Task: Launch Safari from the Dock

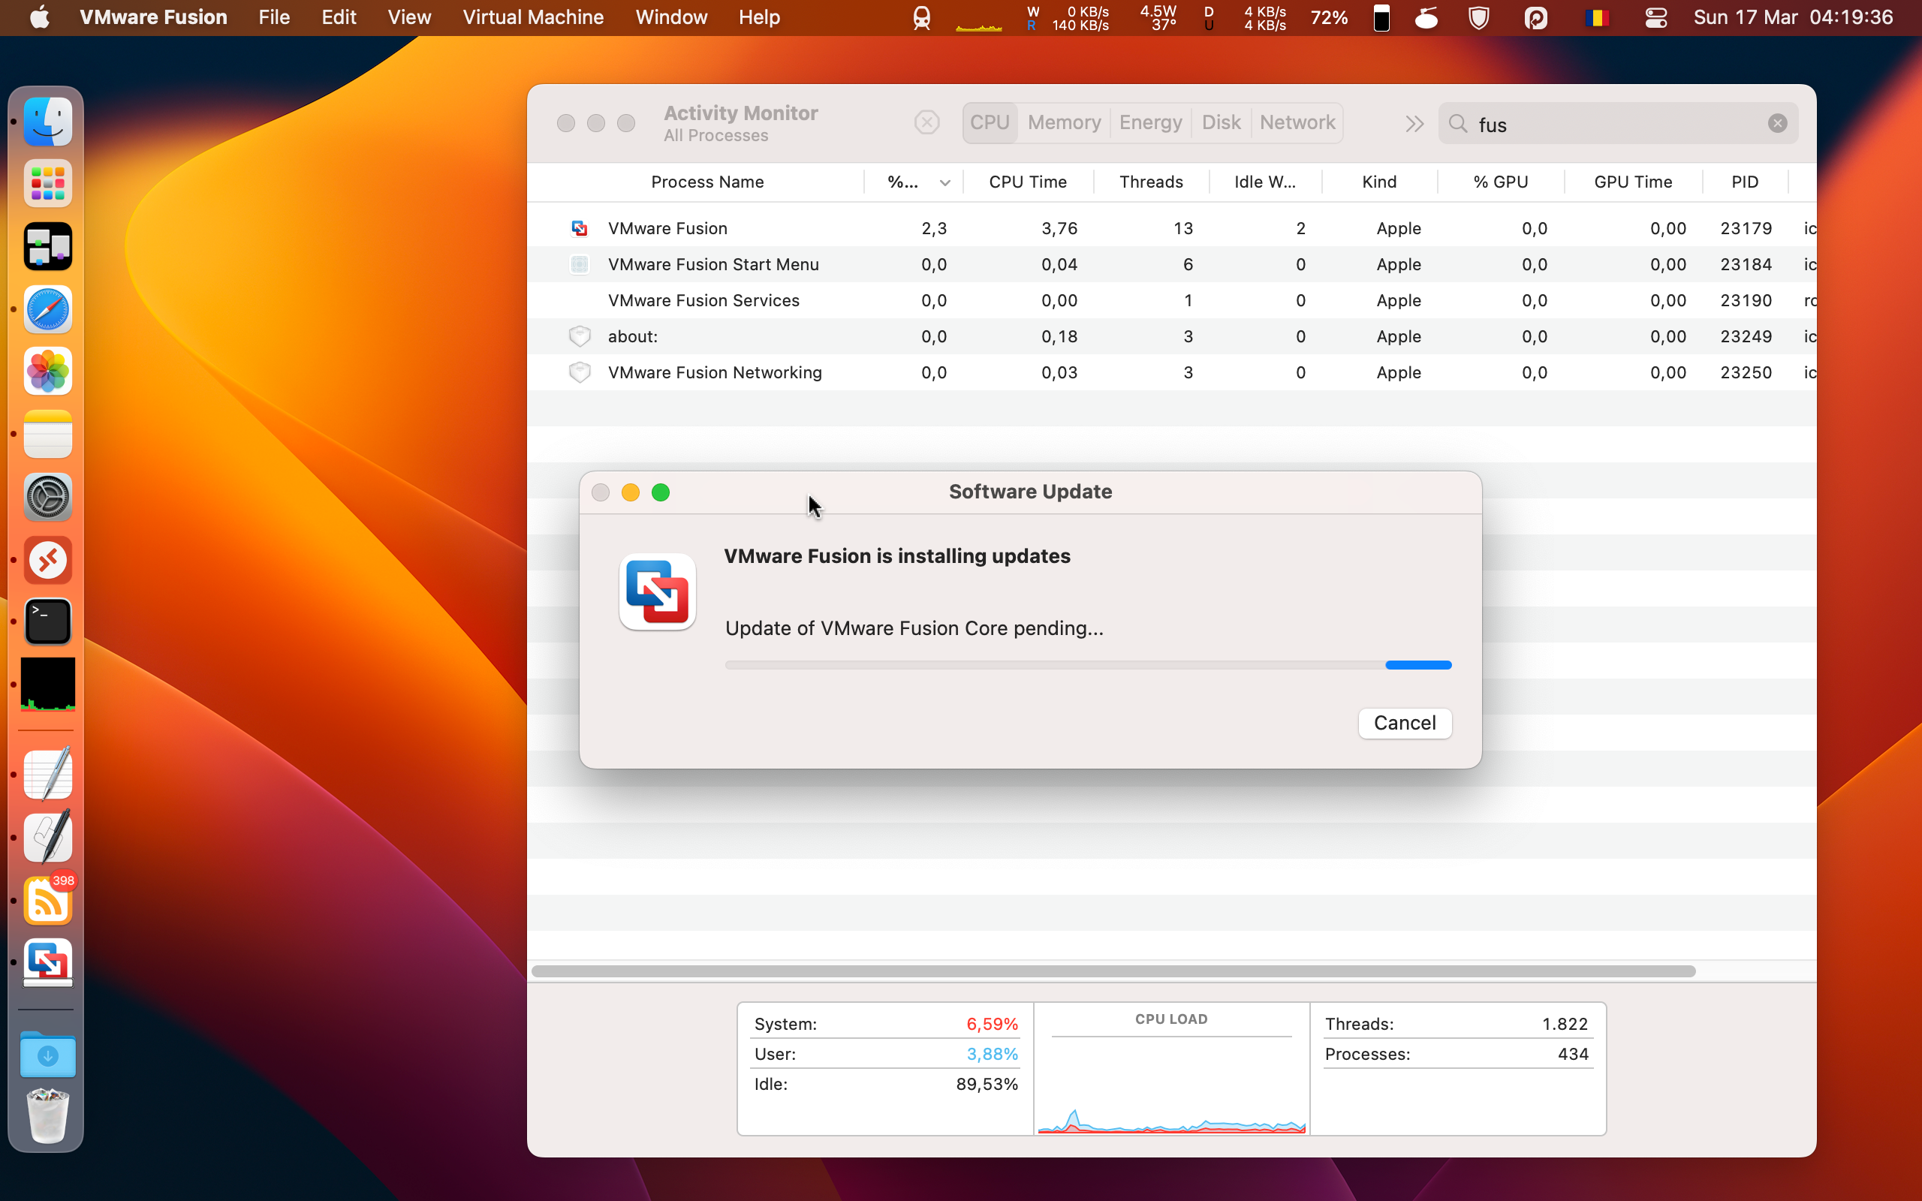Action: coord(47,309)
